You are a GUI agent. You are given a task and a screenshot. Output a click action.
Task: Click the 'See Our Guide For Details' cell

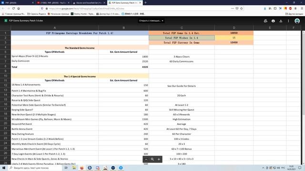182,86
